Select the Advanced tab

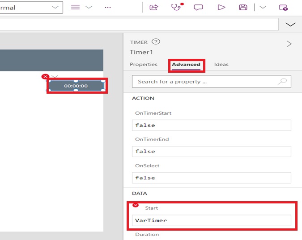(186, 64)
